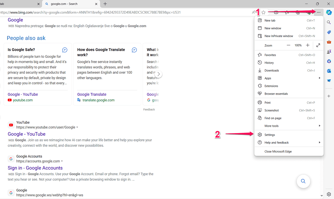Click chat icon on Google Translate question card

pyautogui.click(x=134, y=50)
